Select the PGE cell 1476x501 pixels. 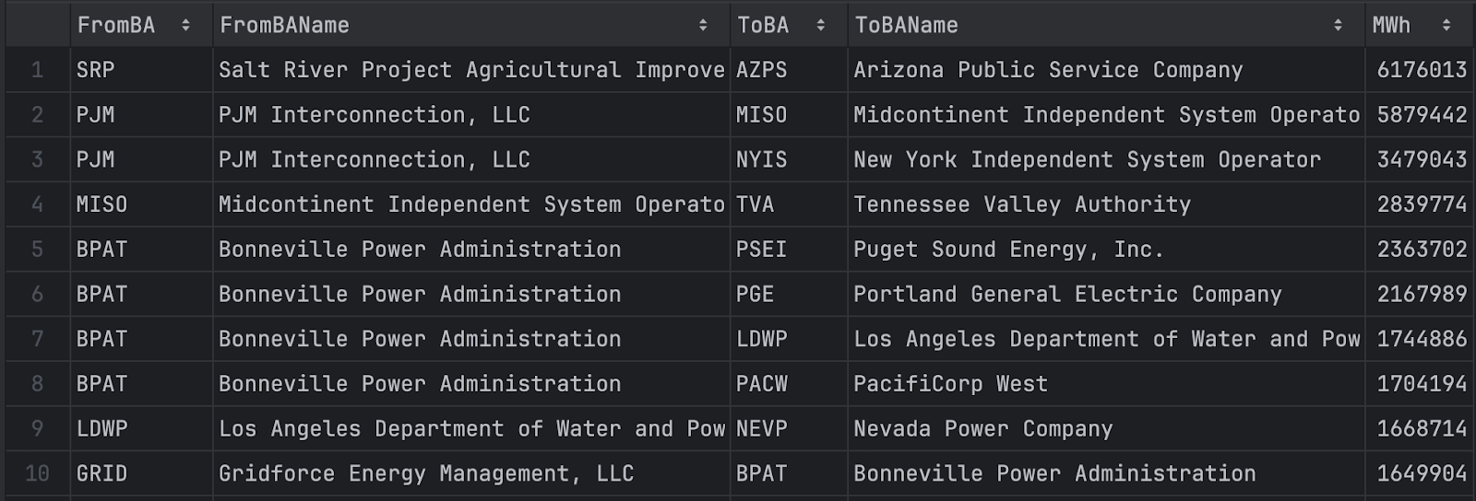coord(789,295)
